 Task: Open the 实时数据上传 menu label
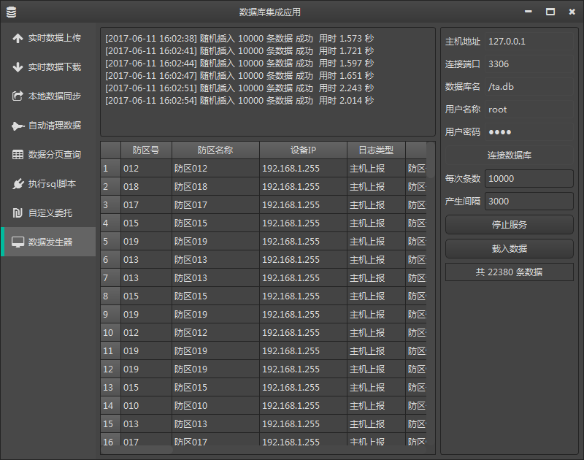[x=54, y=38]
